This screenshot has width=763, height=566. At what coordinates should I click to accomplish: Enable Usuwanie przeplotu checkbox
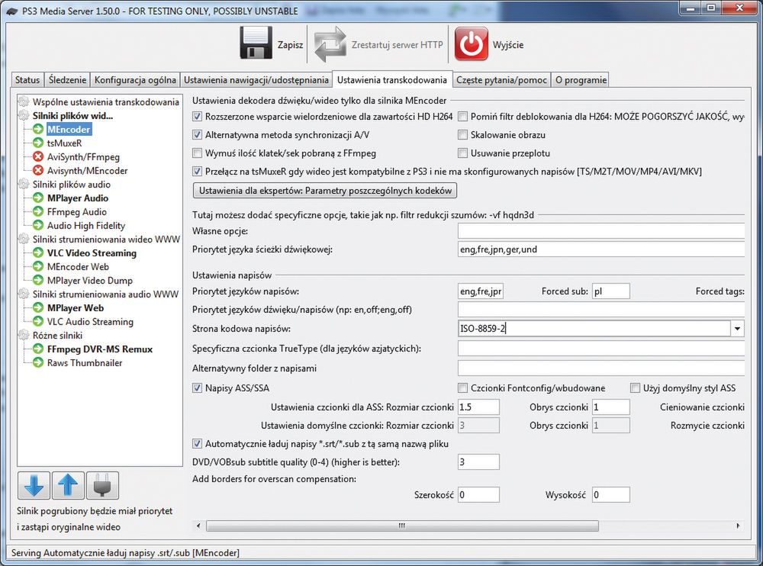pyautogui.click(x=463, y=153)
